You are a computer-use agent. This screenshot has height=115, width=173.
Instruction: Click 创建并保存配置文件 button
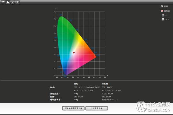point(73,108)
